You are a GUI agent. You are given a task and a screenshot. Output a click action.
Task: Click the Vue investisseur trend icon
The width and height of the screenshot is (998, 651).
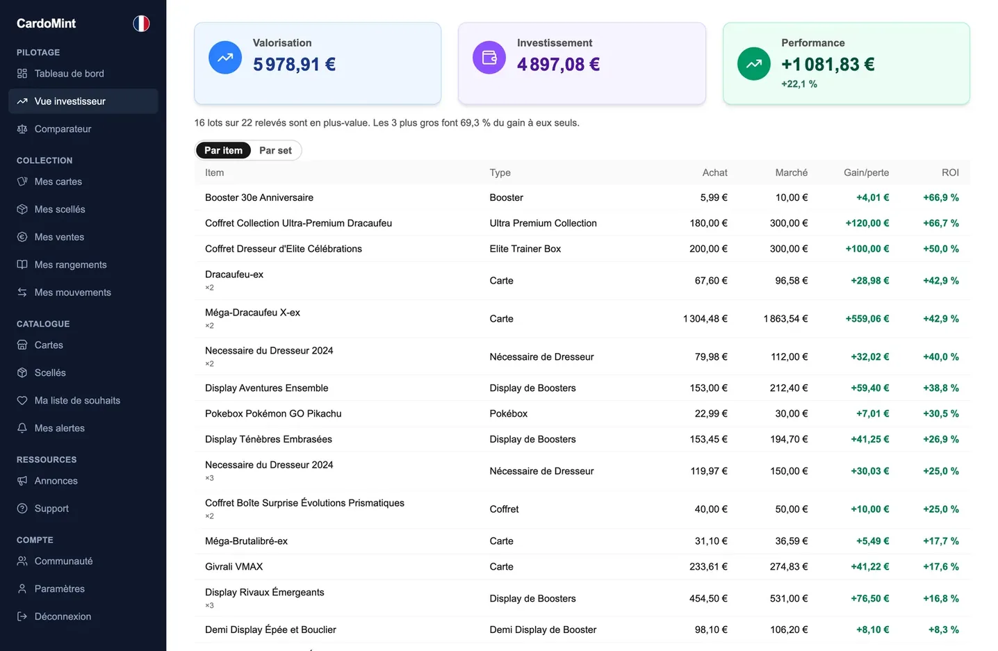pos(22,101)
